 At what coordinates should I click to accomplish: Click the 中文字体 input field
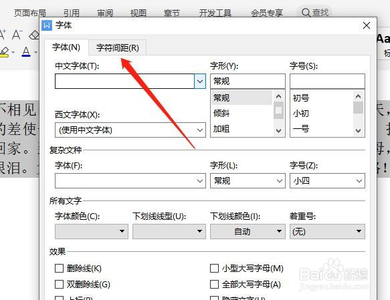tap(124, 81)
